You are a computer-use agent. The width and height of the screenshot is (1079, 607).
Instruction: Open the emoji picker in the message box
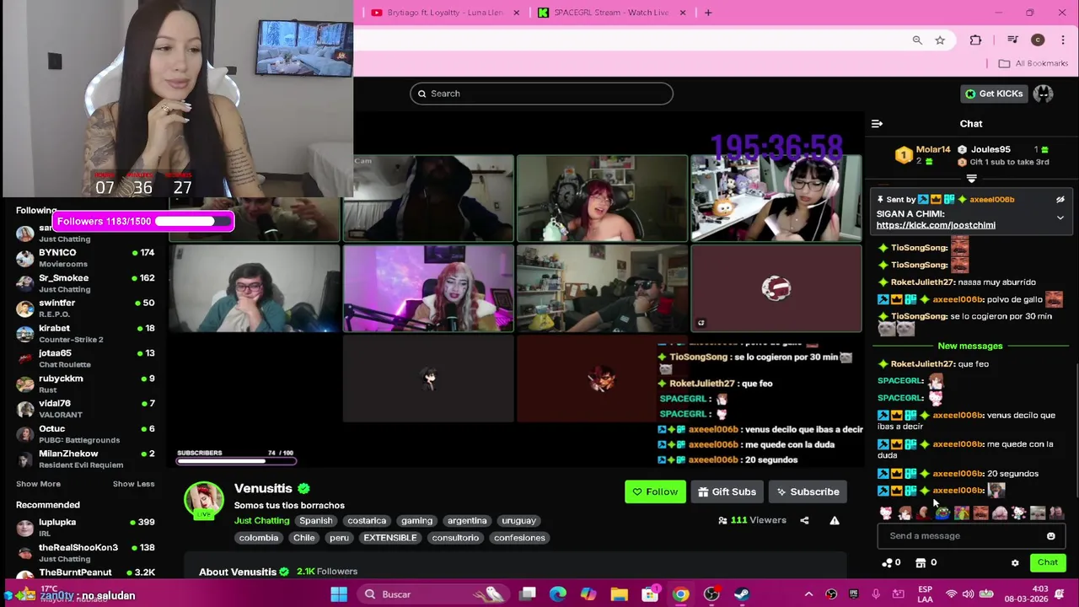pos(1050,536)
